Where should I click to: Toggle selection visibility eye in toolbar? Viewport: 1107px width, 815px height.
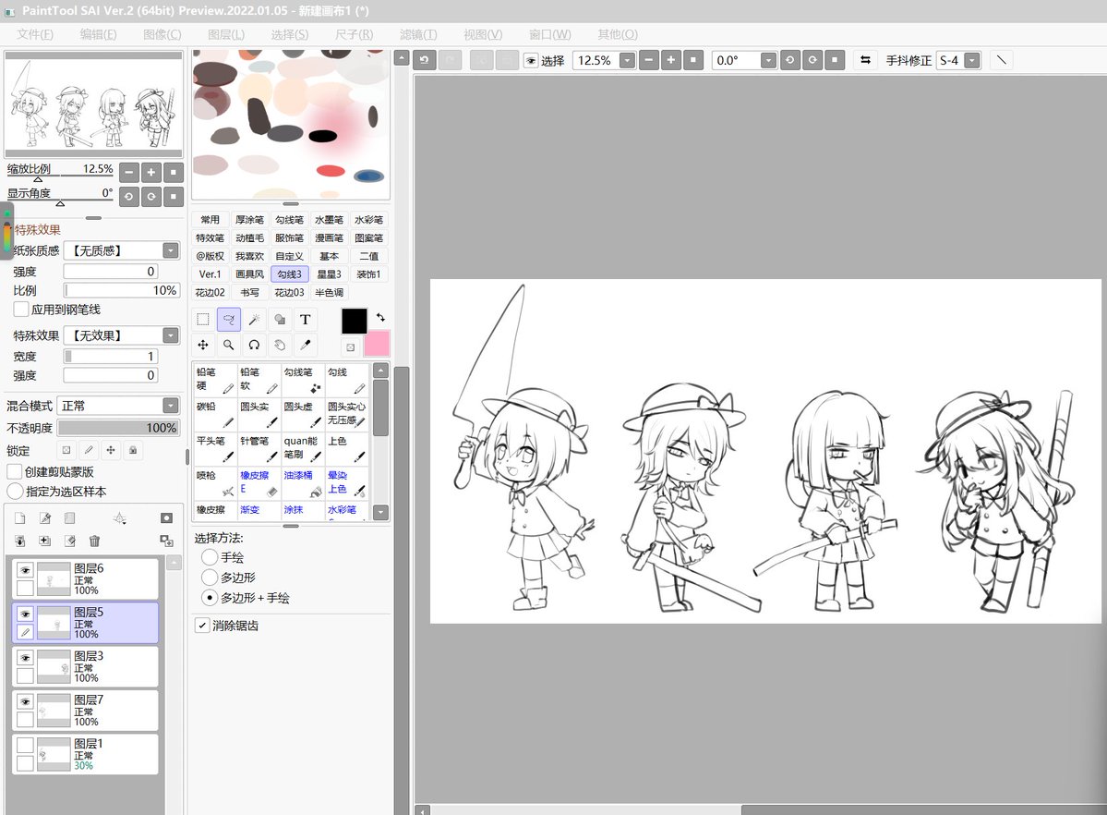(531, 61)
